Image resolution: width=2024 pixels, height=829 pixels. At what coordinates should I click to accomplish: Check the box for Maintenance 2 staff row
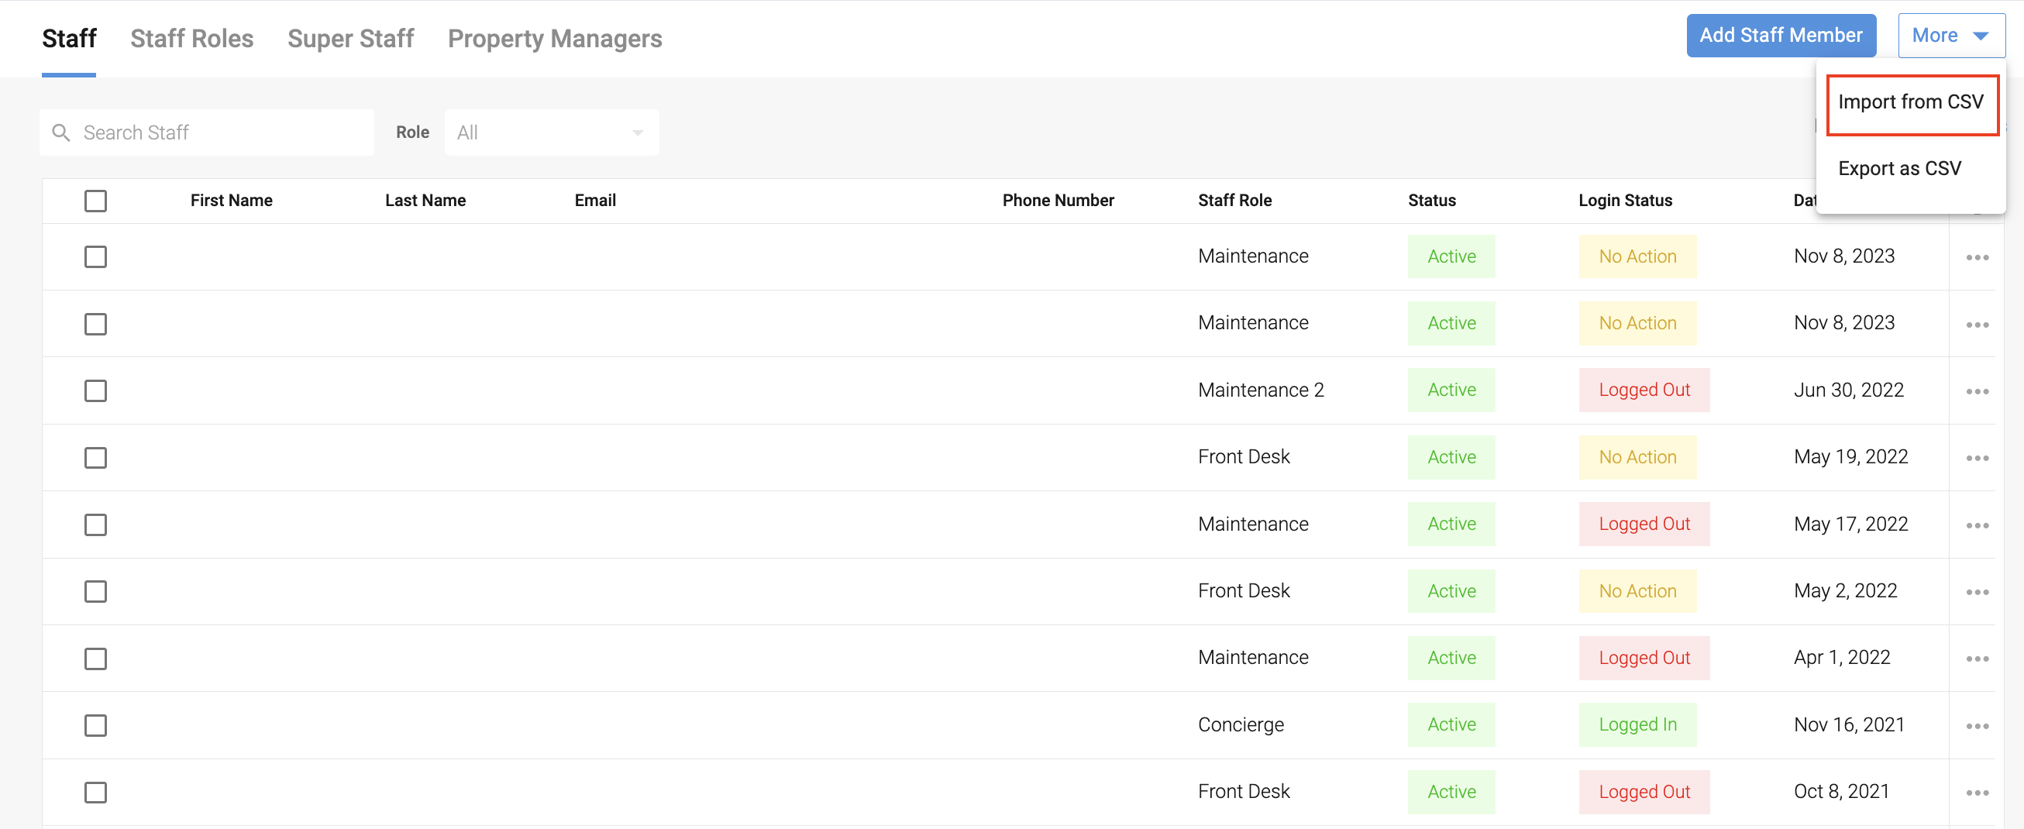click(95, 390)
